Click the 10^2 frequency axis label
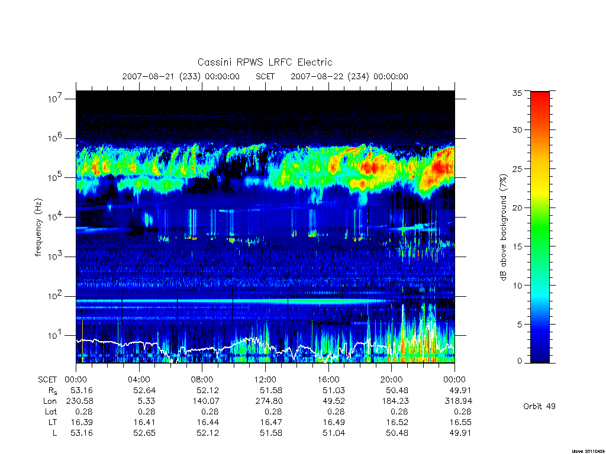 tap(55, 296)
